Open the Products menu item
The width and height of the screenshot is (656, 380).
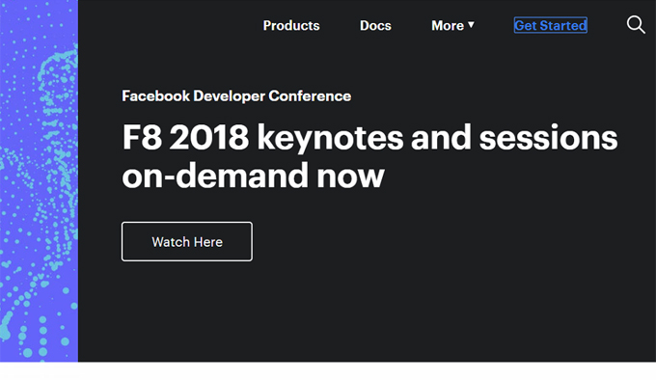[x=291, y=25]
